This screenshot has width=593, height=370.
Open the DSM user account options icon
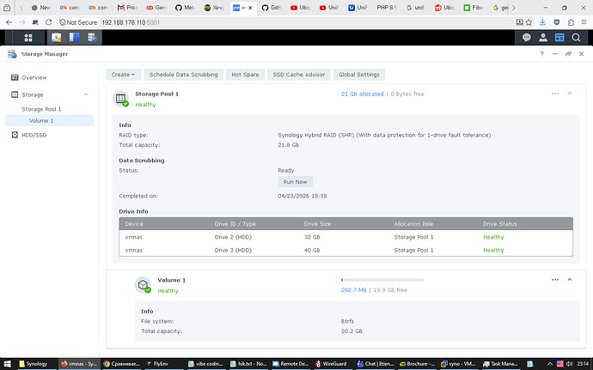coord(543,38)
